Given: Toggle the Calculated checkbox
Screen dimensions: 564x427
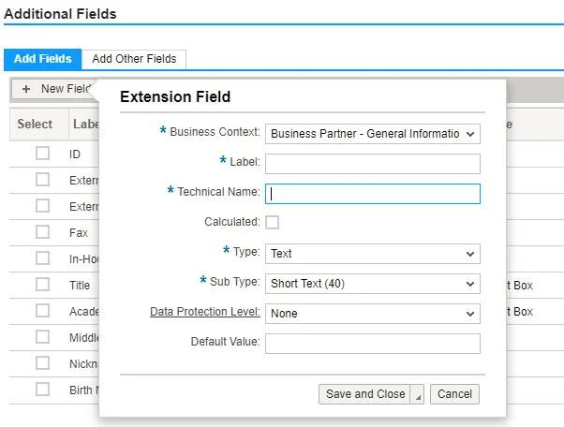Looking at the screenshot, I should tap(273, 222).
